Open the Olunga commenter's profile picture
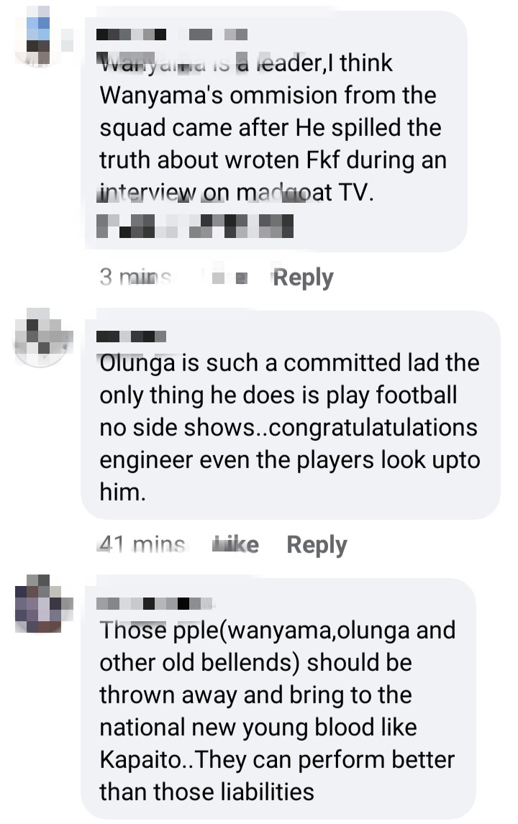Image resolution: width=518 pixels, height=824 pixels. (41, 337)
